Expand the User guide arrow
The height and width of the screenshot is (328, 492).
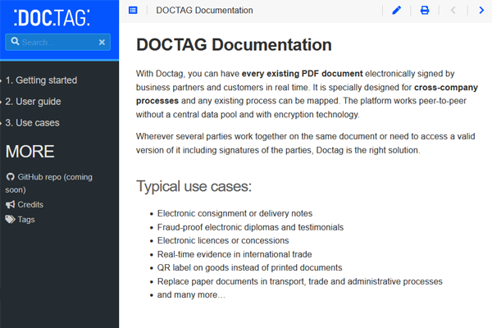pos(1,102)
